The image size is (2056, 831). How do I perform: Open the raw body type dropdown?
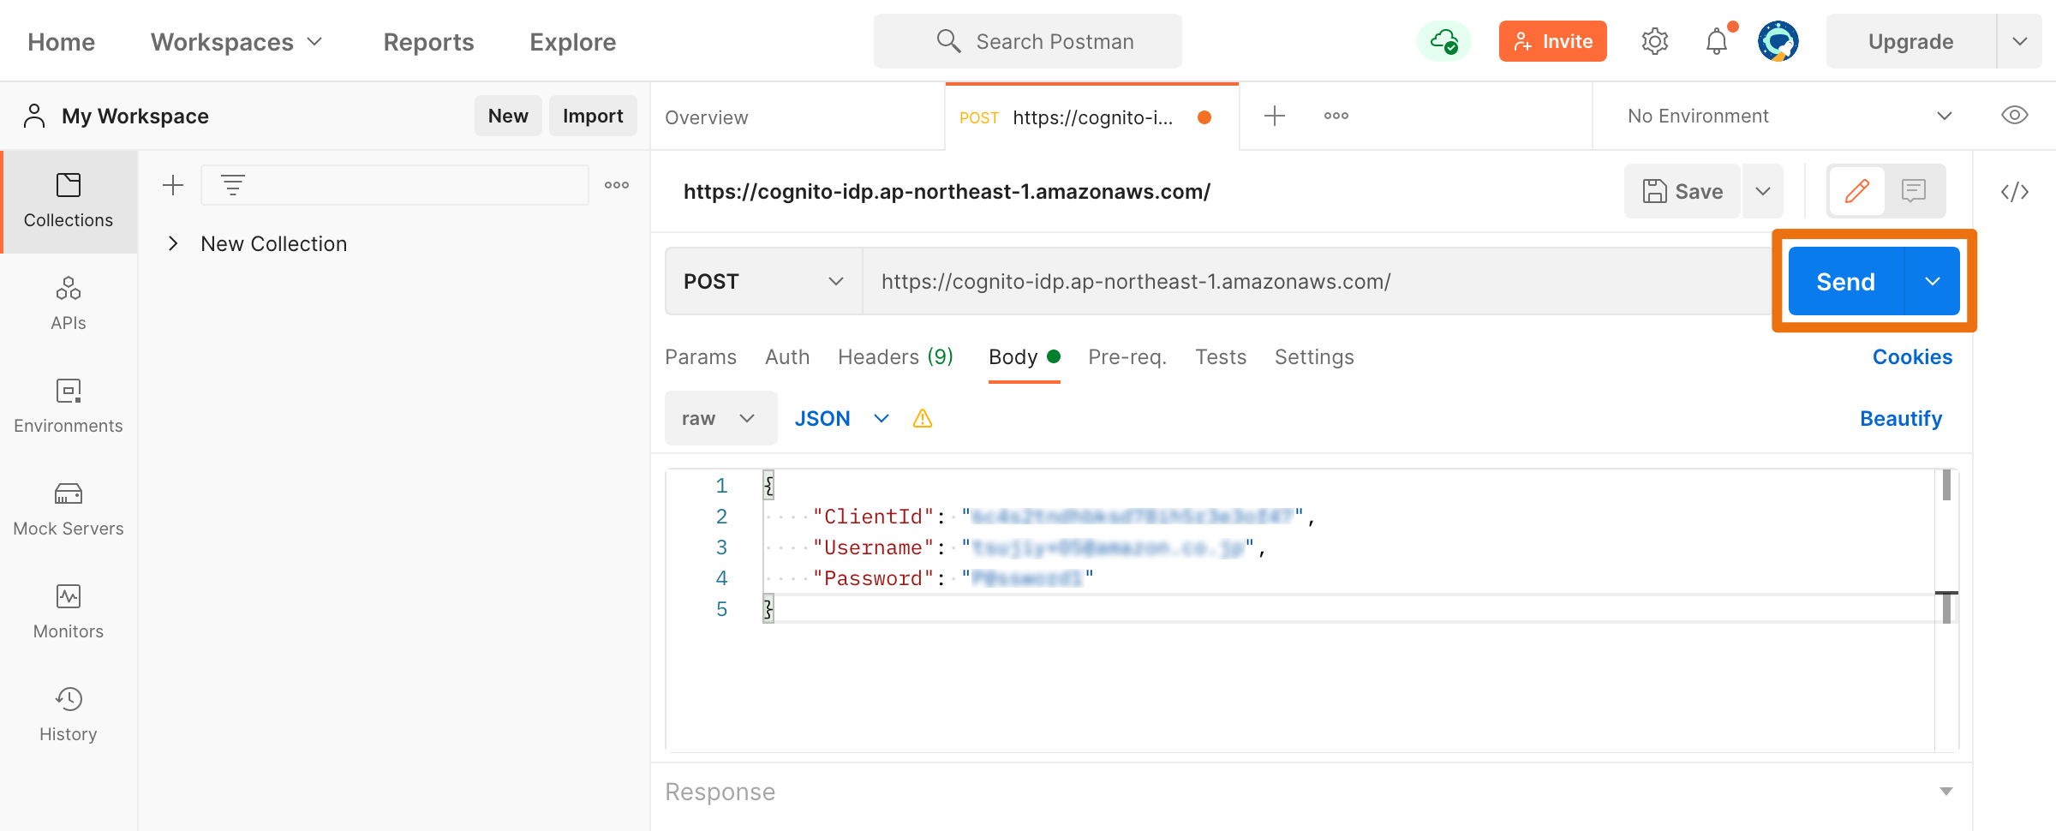pos(720,418)
